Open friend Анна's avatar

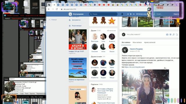click(x=103, y=47)
